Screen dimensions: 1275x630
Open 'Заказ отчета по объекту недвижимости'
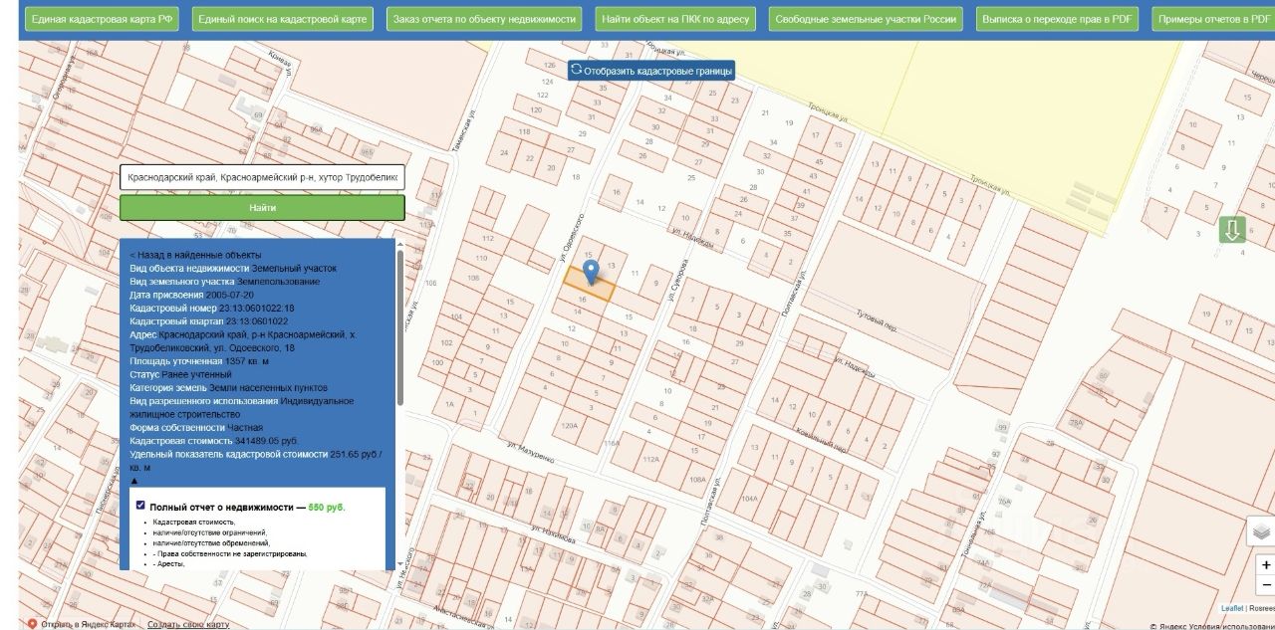(484, 19)
